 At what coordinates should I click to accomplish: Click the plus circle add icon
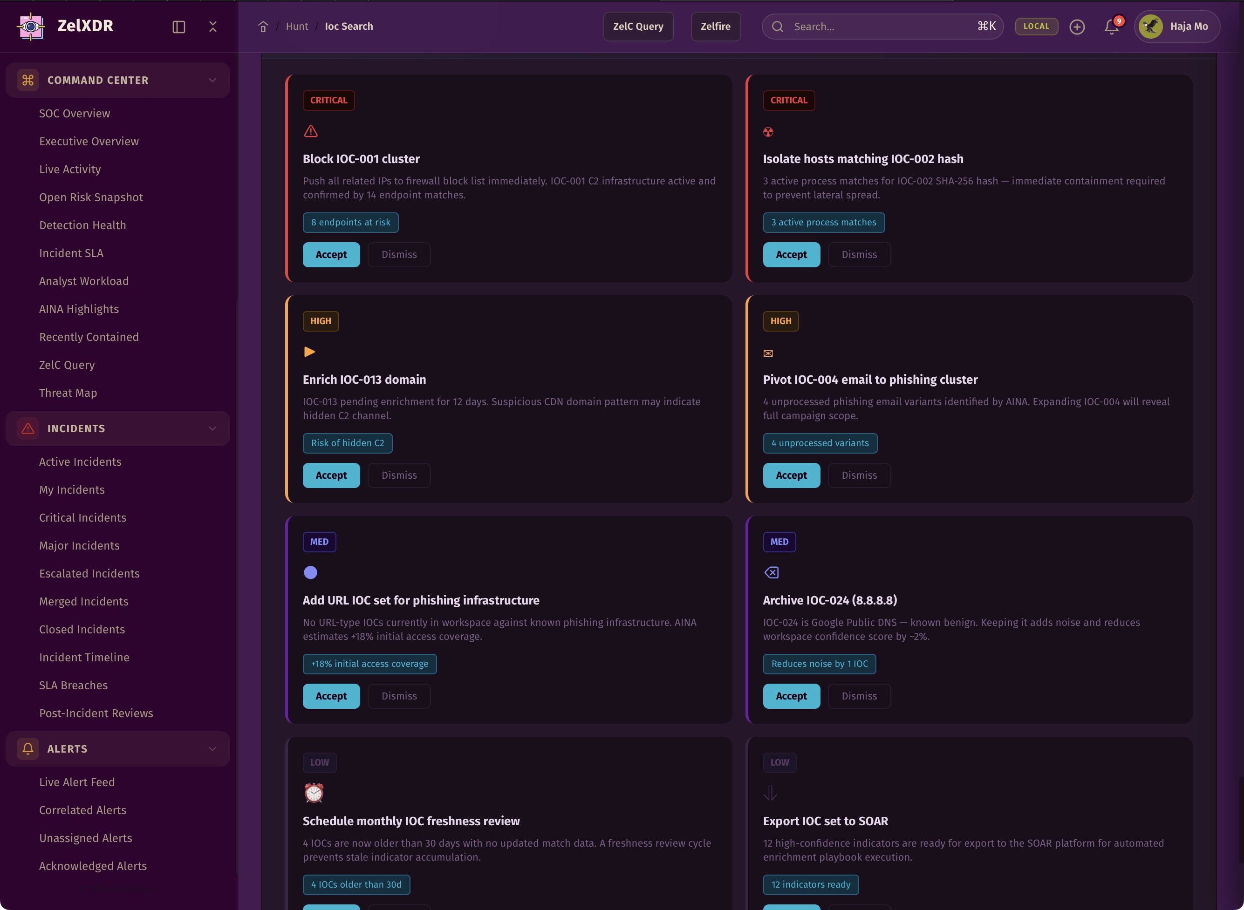(x=1077, y=27)
